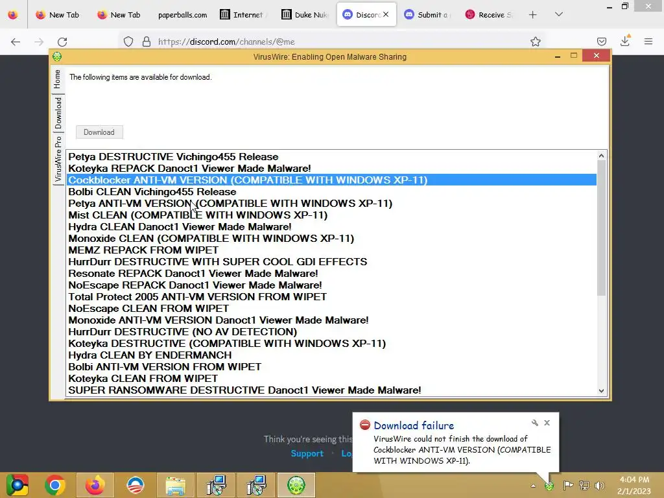The height and width of the screenshot is (498, 664).
Task: Click the VirusWire lime taskbar button
Action: pyautogui.click(x=296, y=485)
